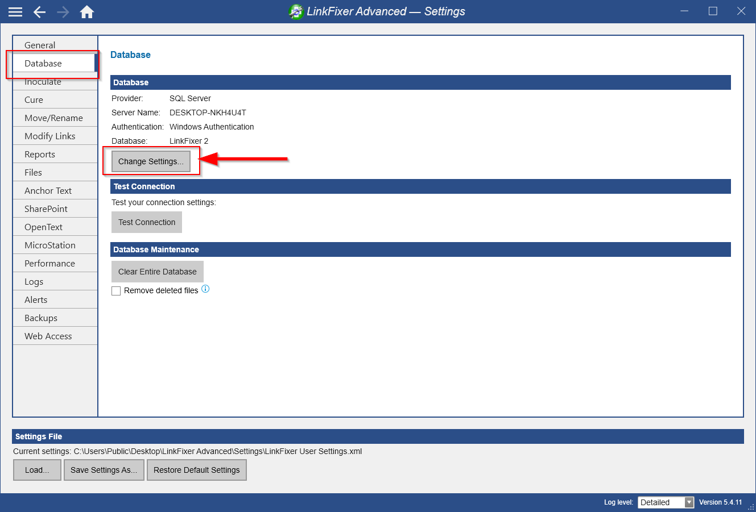Select the Anchor Text tab
Image resolution: width=756 pixels, height=512 pixels.
point(55,190)
